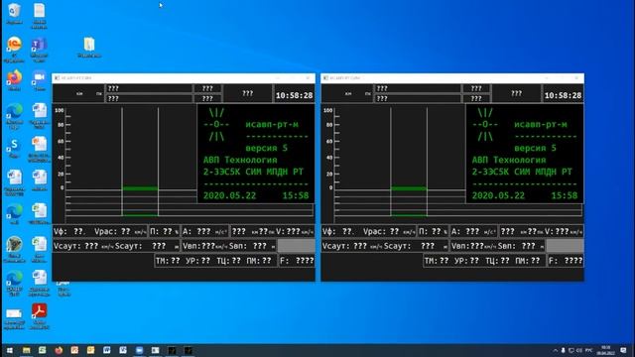Click the A: ??? field in left window
This screenshot has height=357, width=635.
click(205, 231)
